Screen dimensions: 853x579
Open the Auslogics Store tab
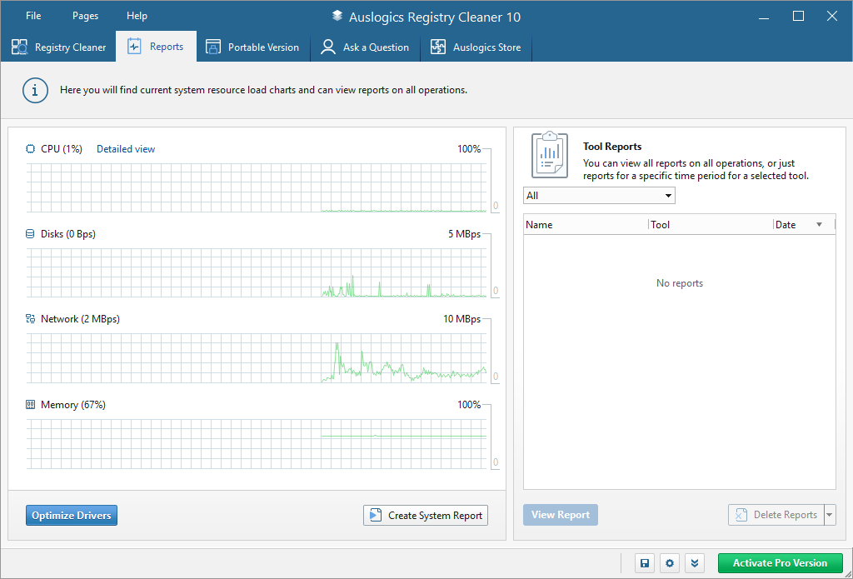(x=476, y=47)
